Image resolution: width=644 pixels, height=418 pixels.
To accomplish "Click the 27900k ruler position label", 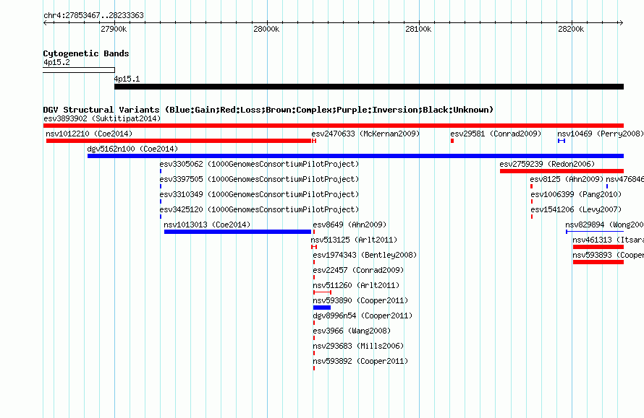I will click(x=114, y=30).
